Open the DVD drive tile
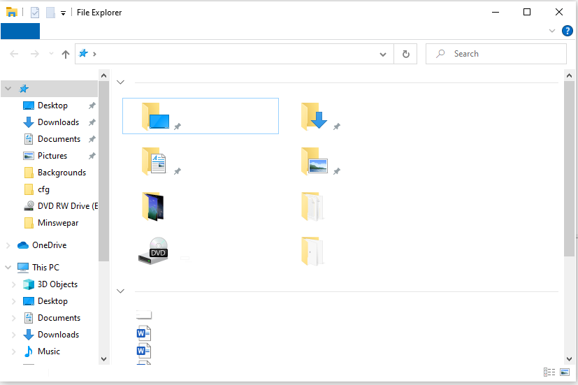 (153, 251)
